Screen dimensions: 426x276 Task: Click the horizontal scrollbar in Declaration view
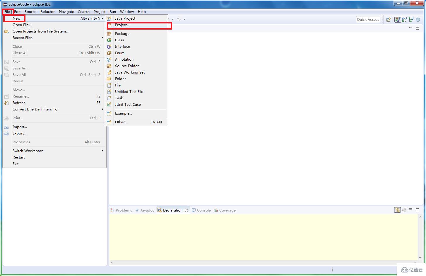pyautogui.click(x=263, y=263)
